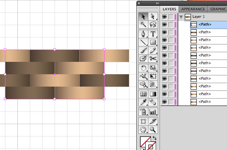This screenshot has width=227, height=150.
Task: Choose the Blob Brush tool
Action: [x=143, y=58]
